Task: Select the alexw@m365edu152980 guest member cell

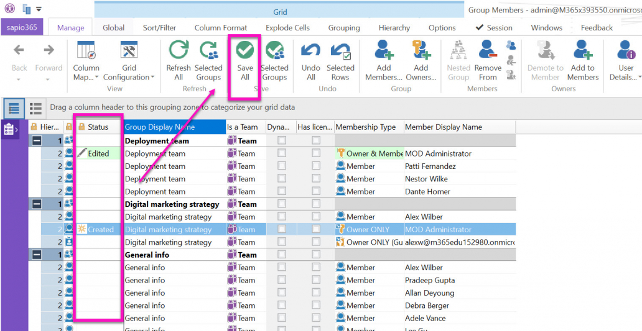Action: click(459, 242)
